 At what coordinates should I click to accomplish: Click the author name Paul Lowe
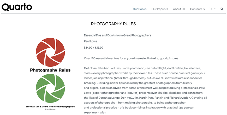point(91,41)
